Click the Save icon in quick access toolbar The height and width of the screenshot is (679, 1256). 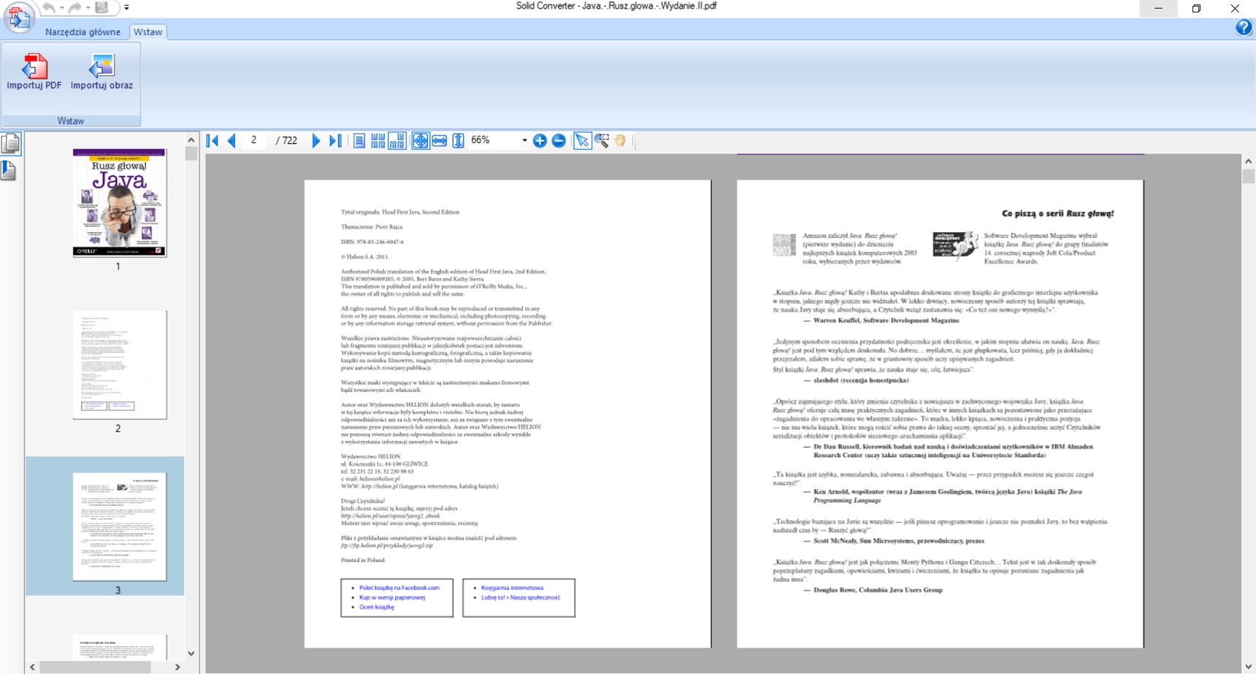(x=102, y=7)
